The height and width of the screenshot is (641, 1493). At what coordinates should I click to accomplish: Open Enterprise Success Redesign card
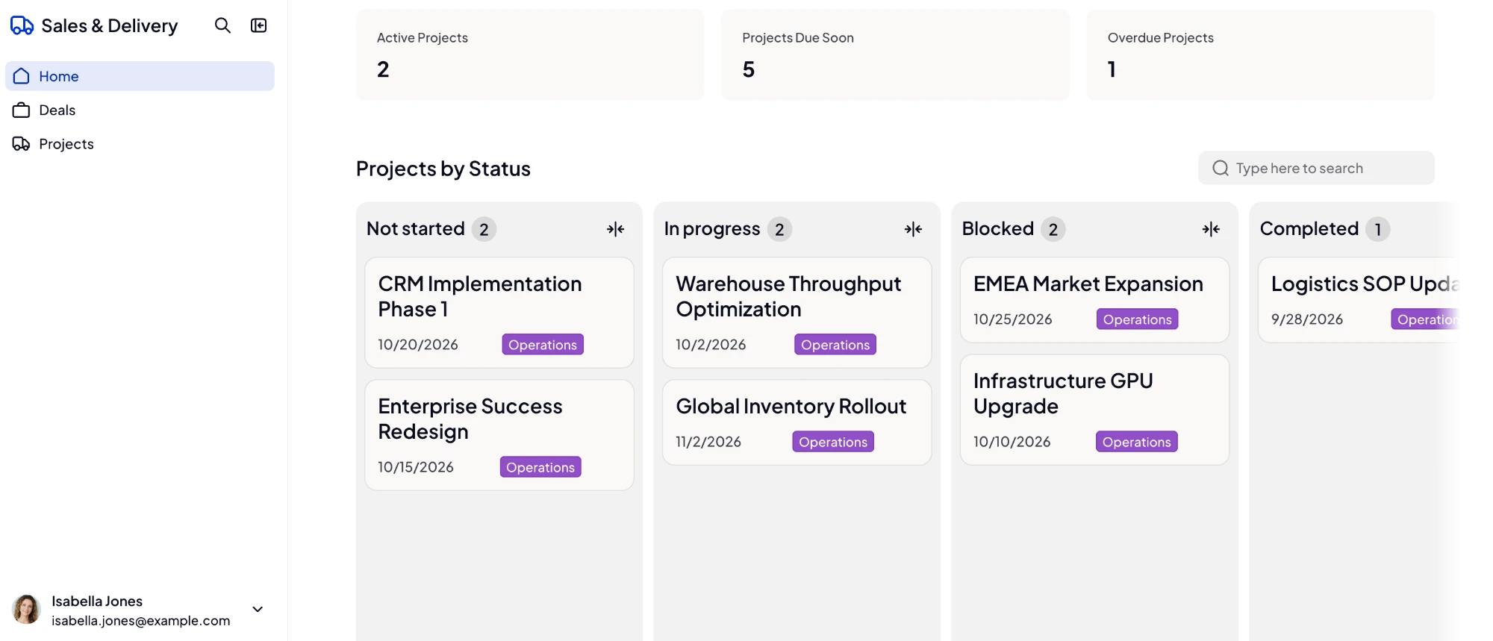[499, 435]
